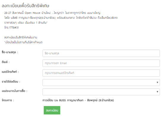Click the Lio BLISS กาญจนาภิเษก project name text
The width and height of the screenshot is (163, 119).
[x=78, y=100]
